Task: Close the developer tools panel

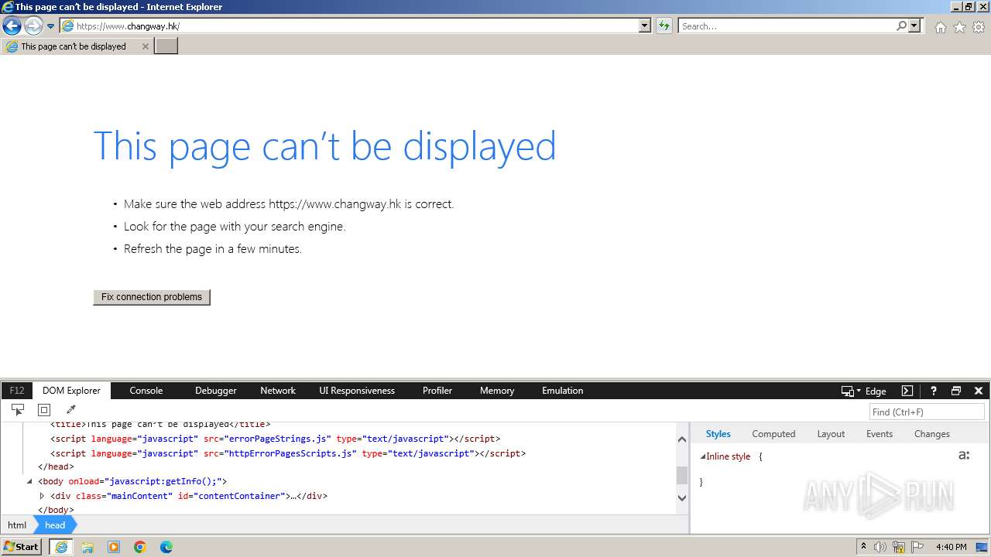Action: pyautogui.click(x=979, y=391)
